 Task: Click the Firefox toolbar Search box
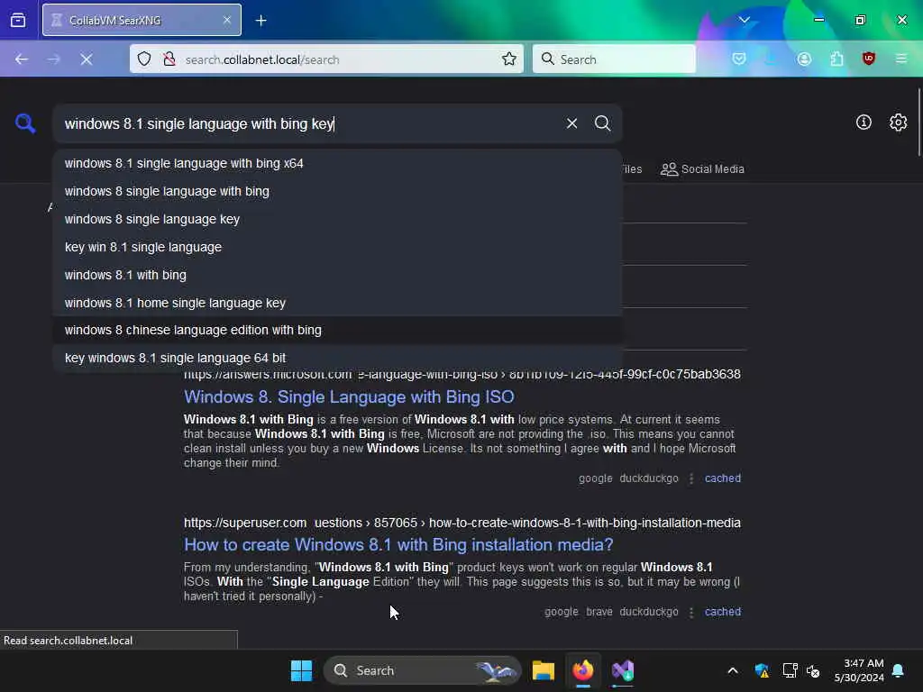coord(614,59)
